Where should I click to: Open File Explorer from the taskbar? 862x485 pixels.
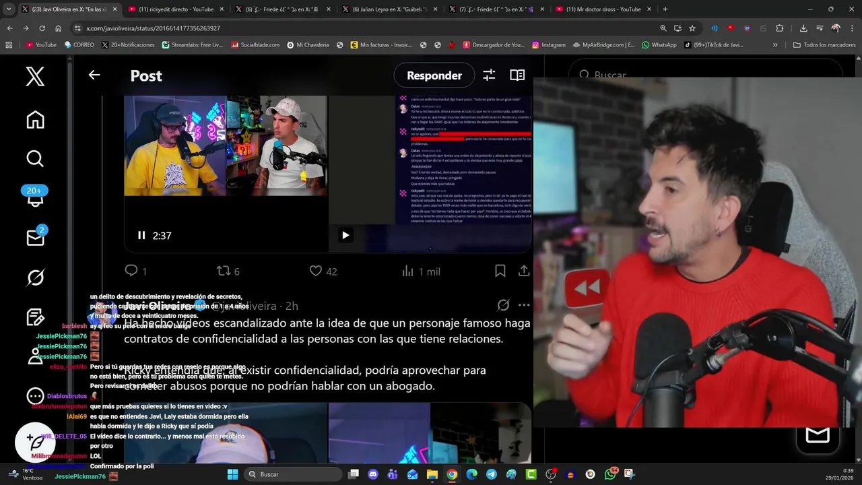[432, 474]
